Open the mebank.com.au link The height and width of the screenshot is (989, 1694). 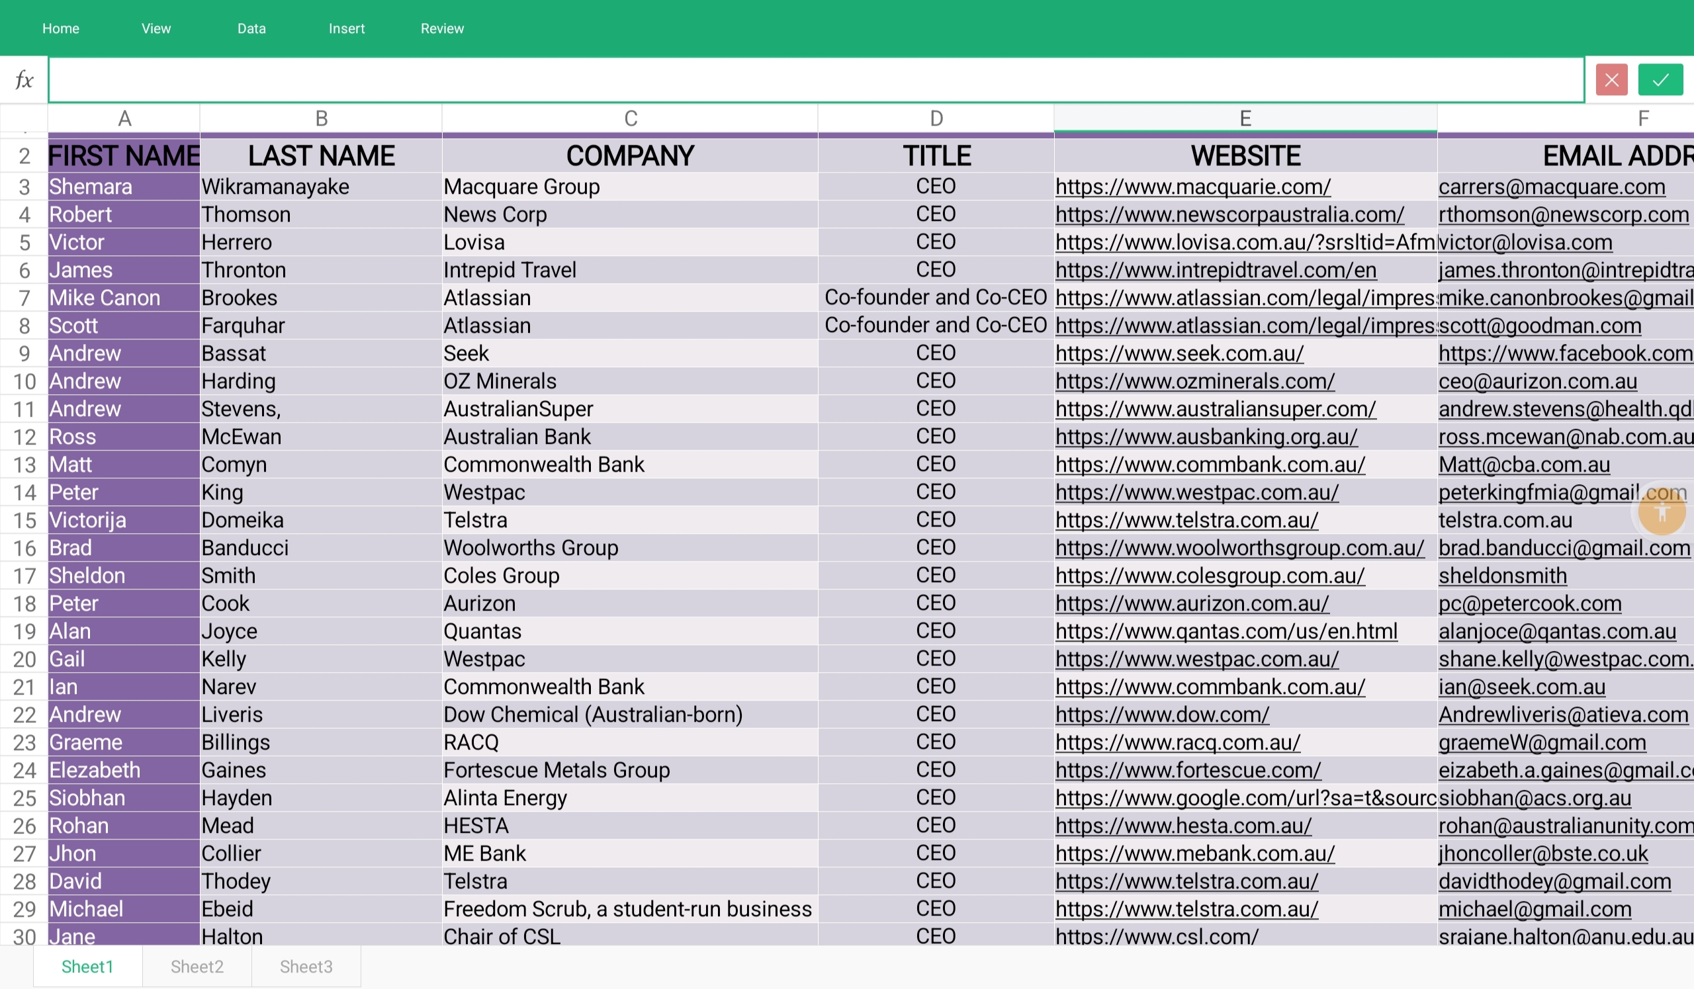(x=1194, y=853)
